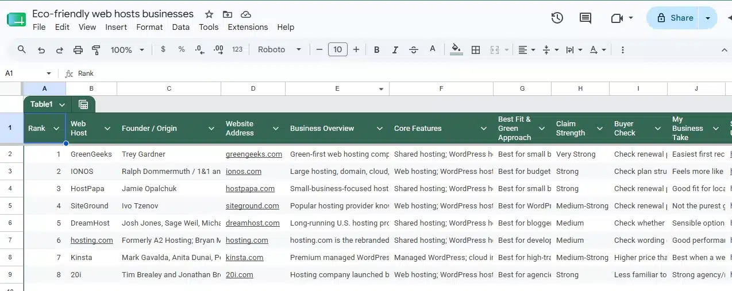This screenshot has width=732, height=291.
Task: Open vertical align options
Action: 550,50
